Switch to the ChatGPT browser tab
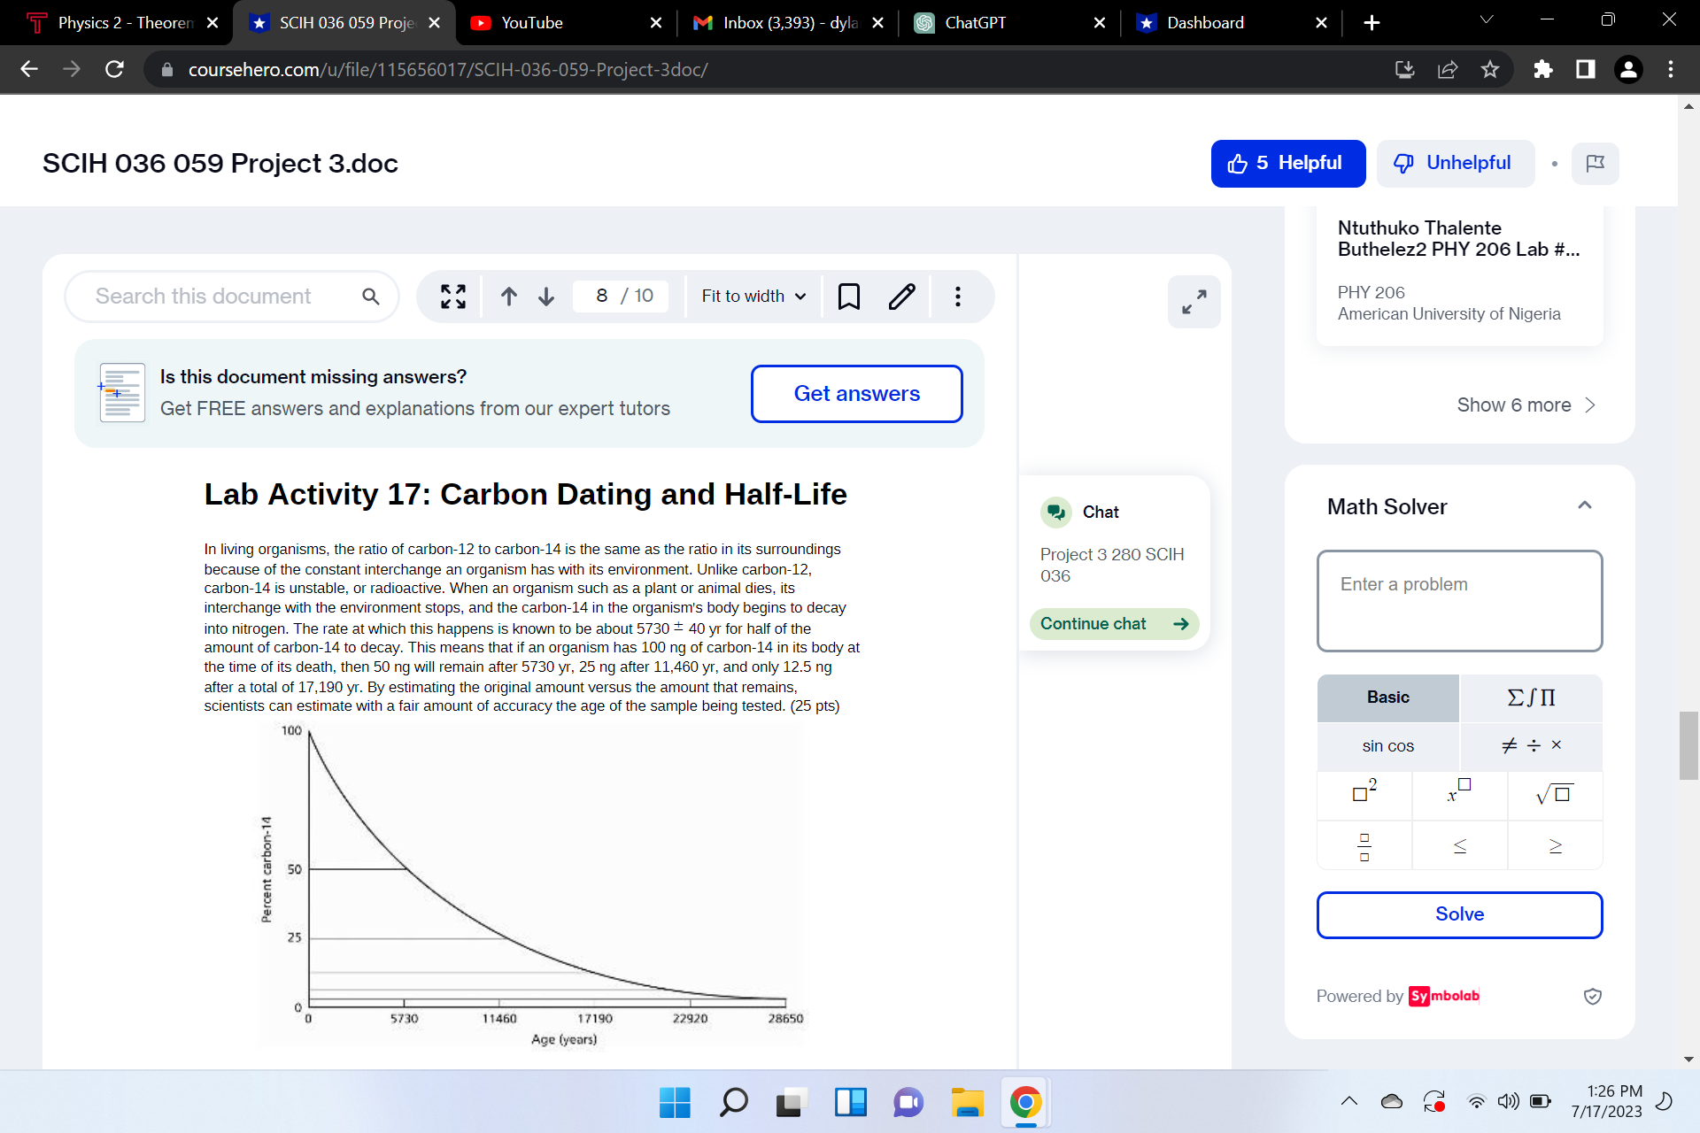1700x1133 pixels. tap(974, 22)
